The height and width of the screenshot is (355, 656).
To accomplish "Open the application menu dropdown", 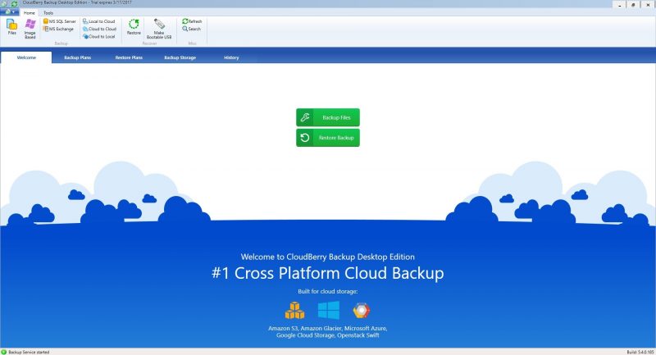I will 10,12.
